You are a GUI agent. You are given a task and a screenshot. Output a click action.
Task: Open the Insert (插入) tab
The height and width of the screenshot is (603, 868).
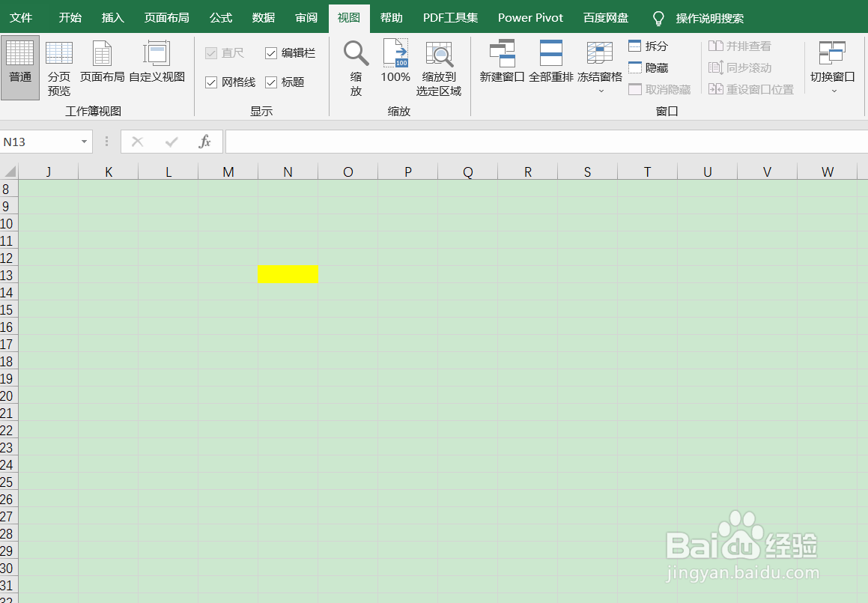coord(113,18)
